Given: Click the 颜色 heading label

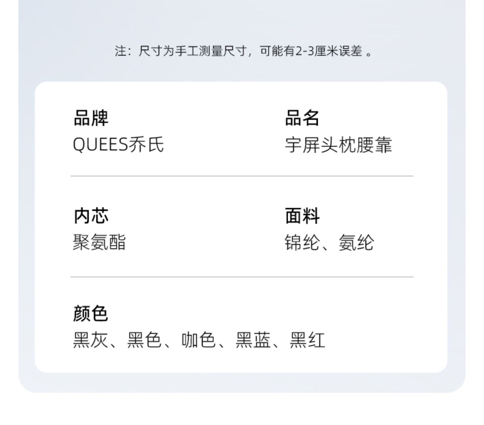Looking at the screenshot, I should 90,313.
